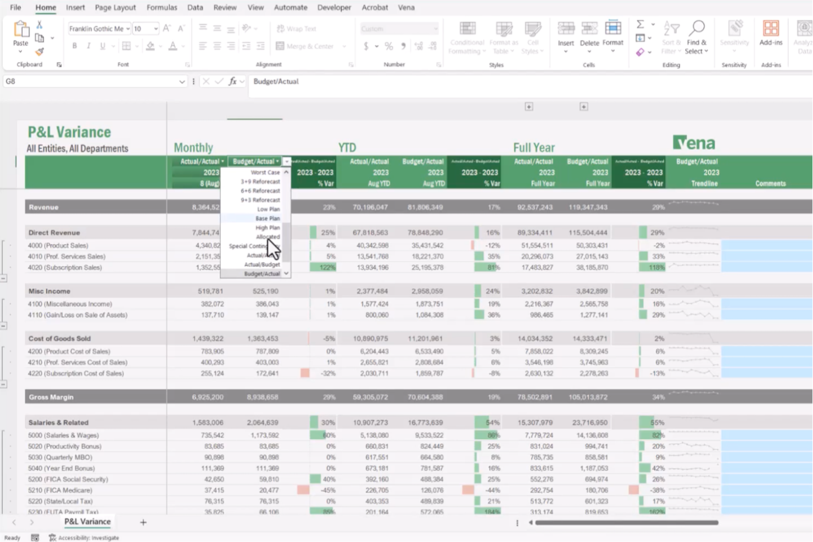Open the Add-ins button
The image size is (813, 542).
click(771, 33)
